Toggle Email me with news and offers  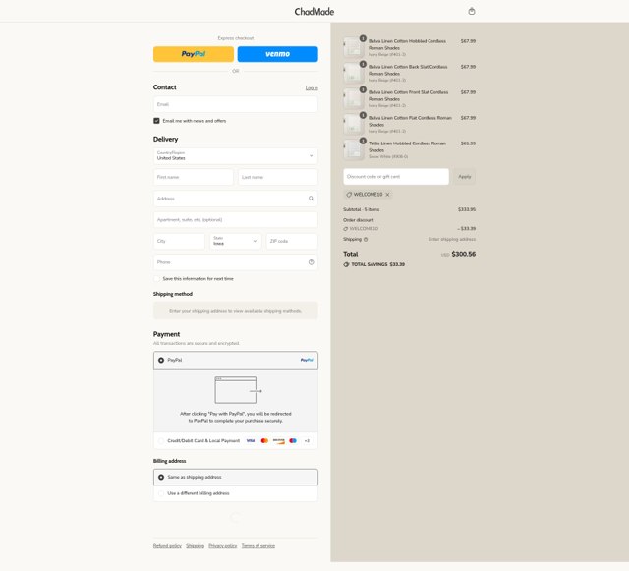[x=156, y=121]
